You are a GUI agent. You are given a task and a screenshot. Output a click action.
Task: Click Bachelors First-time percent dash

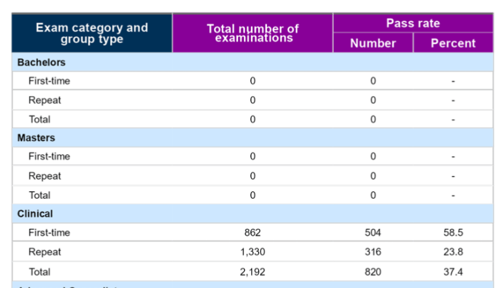tap(453, 81)
